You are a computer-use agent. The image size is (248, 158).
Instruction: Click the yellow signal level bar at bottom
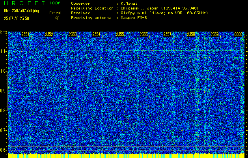pyautogui.click(x=126, y=156)
